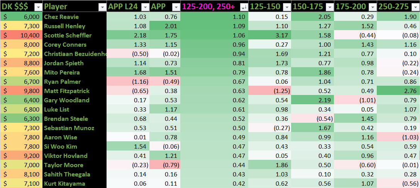
Task: Select the 1.67 cell in Sebastian Munoz's row
Action: pos(312,128)
